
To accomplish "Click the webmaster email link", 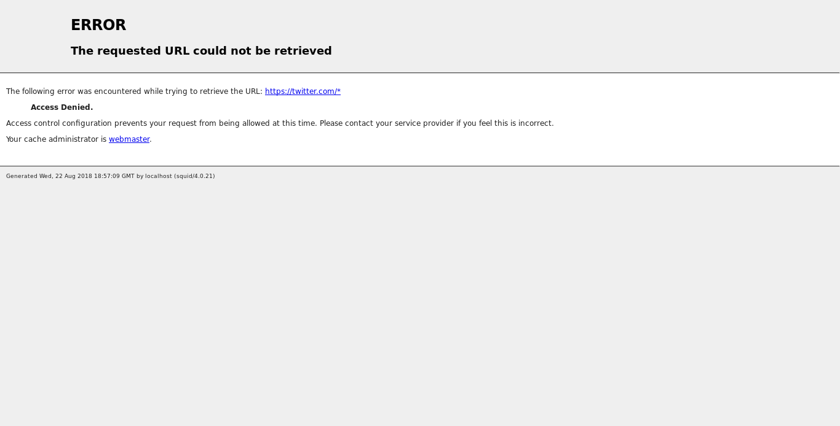I will [x=129, y=139].
